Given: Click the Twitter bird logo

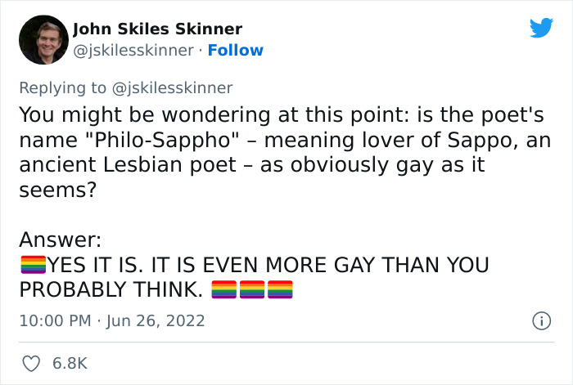Looking at the screenshot, I should pos(541,28).
